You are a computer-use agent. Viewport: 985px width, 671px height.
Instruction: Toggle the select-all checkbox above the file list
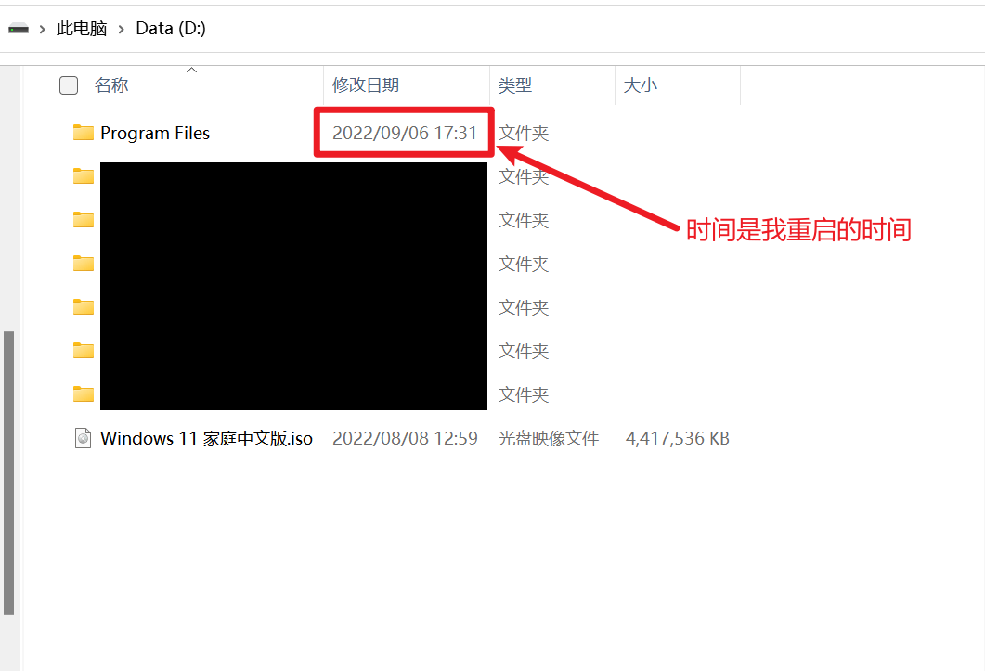point(69,84)
